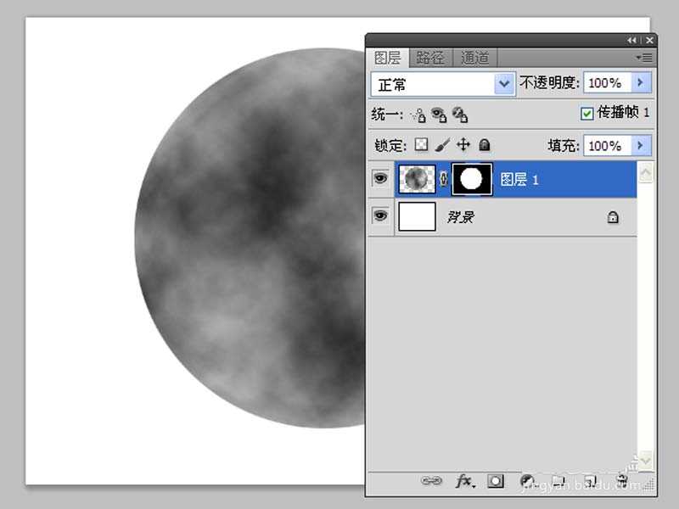
Task: Switch to the 路径 tab
Action: (x=431, y=58)
